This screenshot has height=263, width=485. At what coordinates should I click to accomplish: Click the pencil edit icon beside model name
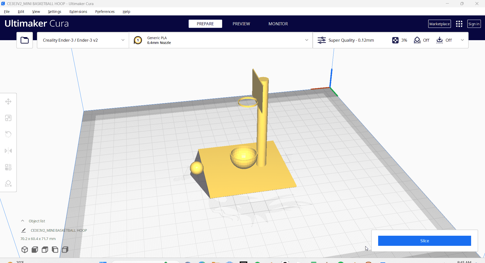23,230
